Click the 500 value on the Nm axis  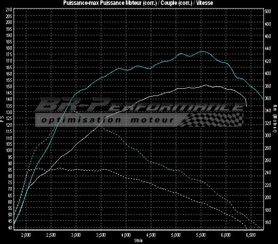point(268,10)
